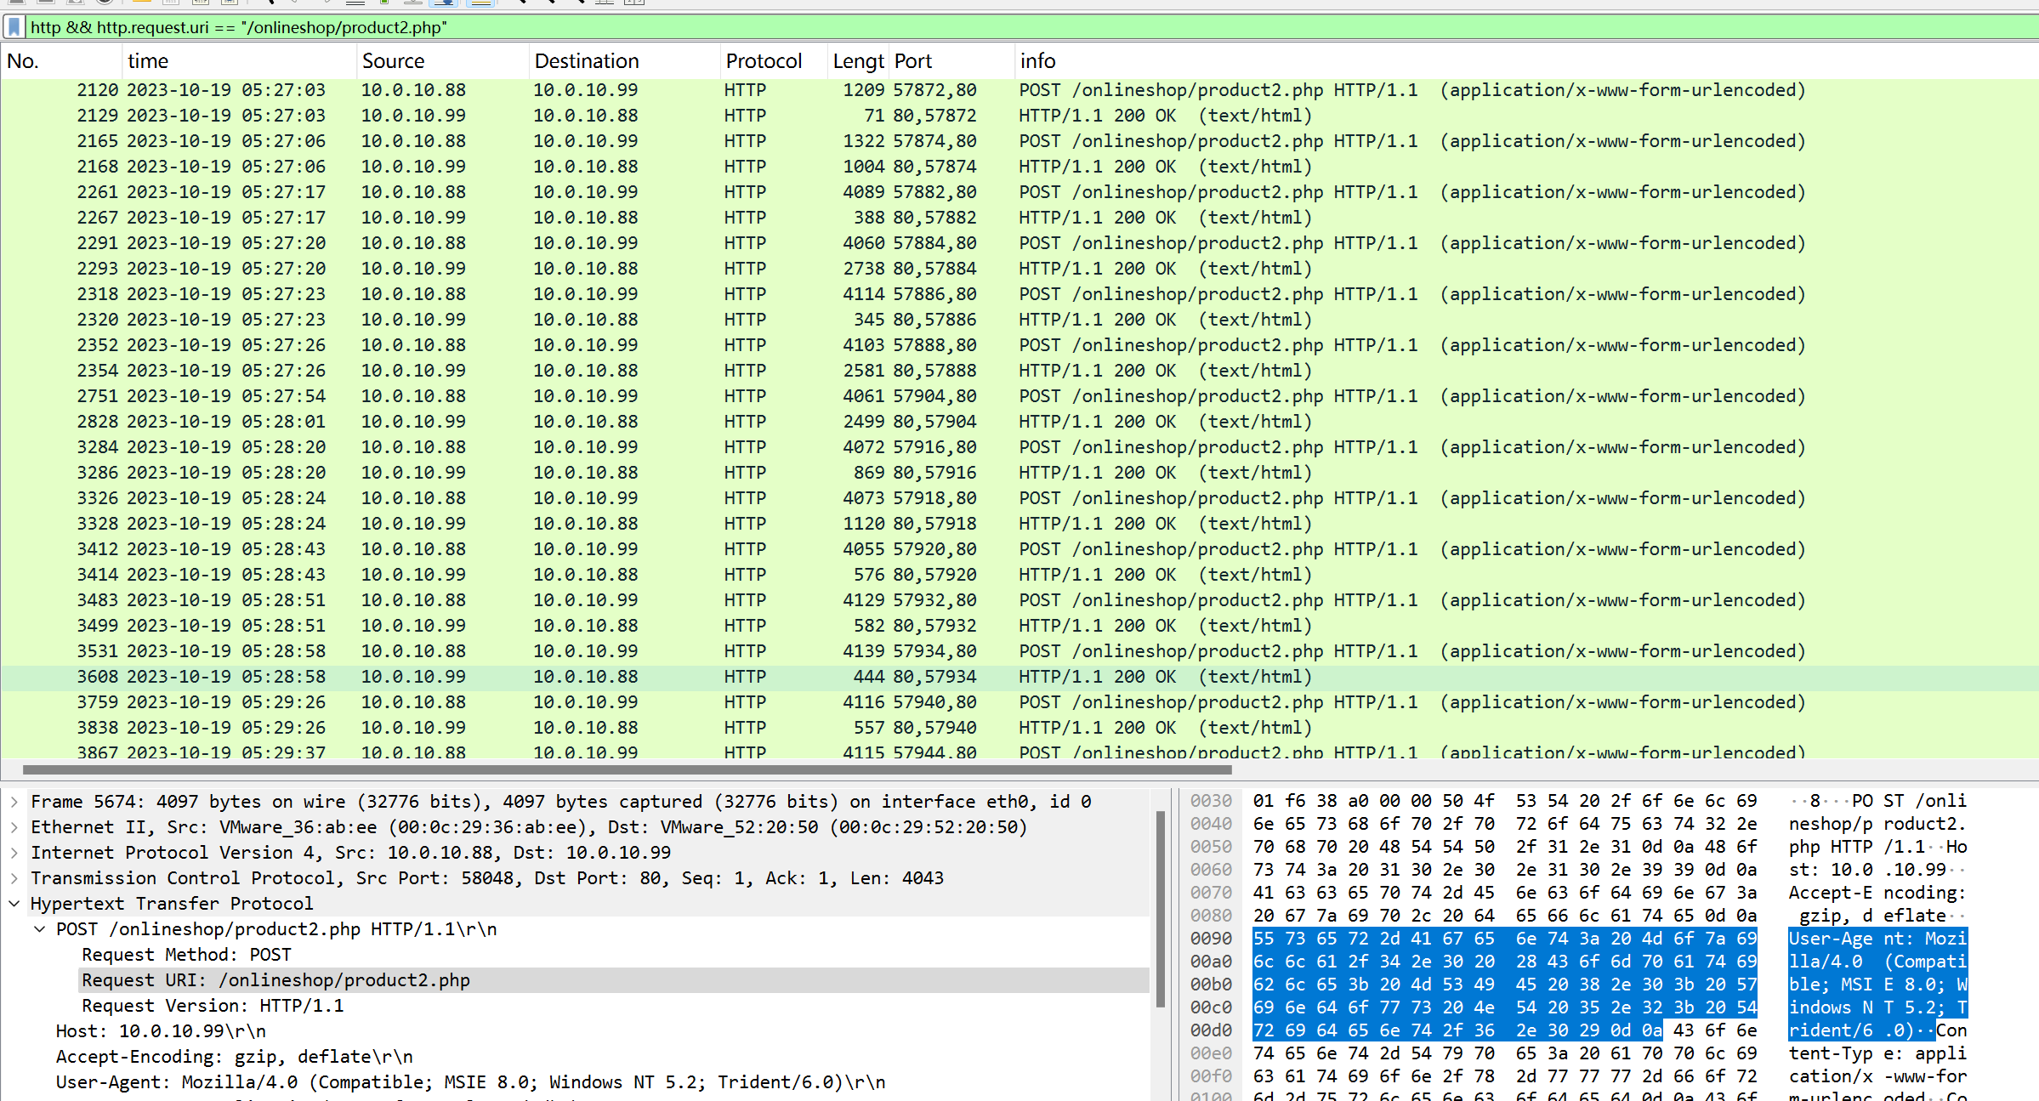Click the packet details vertical scrollbar
Viewport: 2039px width, 1101px height.
(1161, 910)
